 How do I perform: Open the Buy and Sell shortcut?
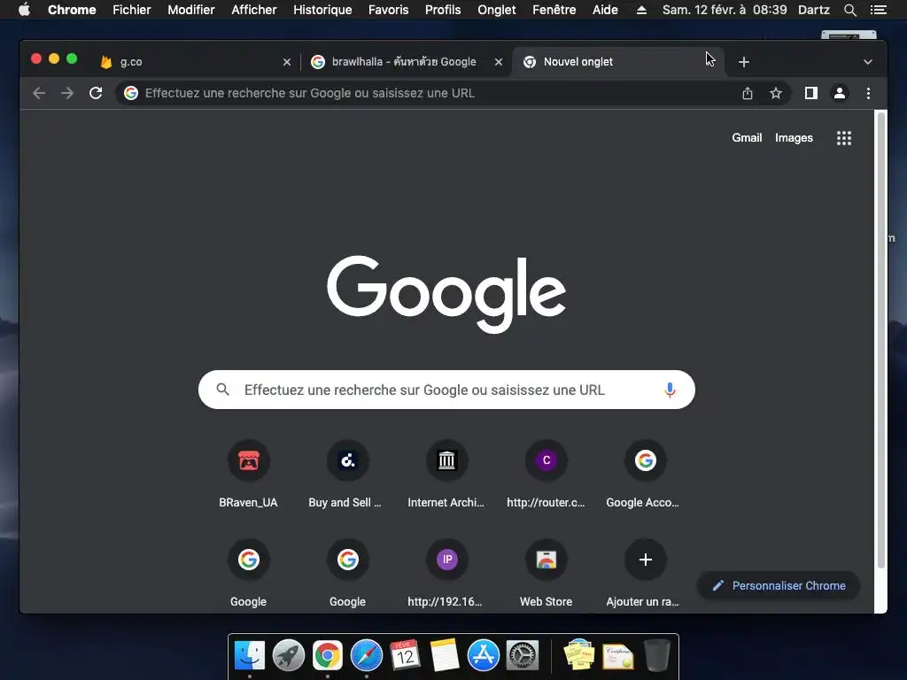tap(347, 475)
